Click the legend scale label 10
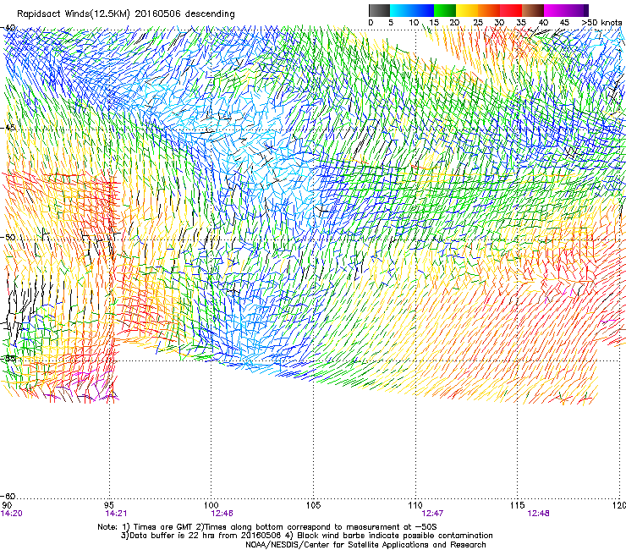The image size is (626, 550). 413,23
